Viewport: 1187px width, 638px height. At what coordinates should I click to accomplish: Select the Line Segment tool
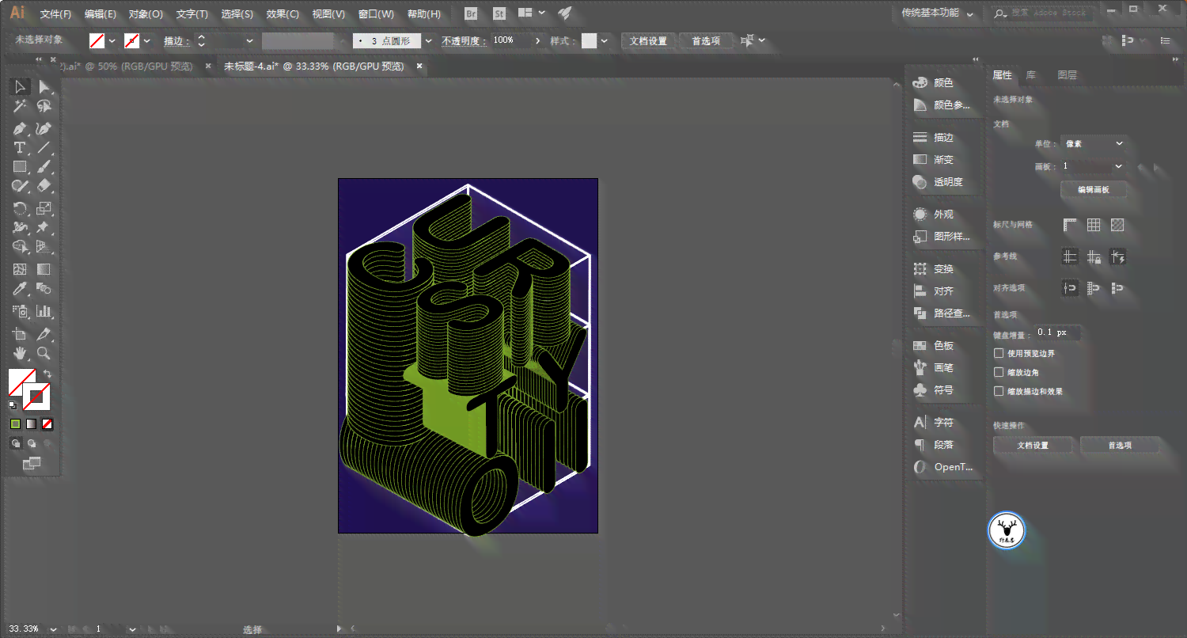pos(44,148)
